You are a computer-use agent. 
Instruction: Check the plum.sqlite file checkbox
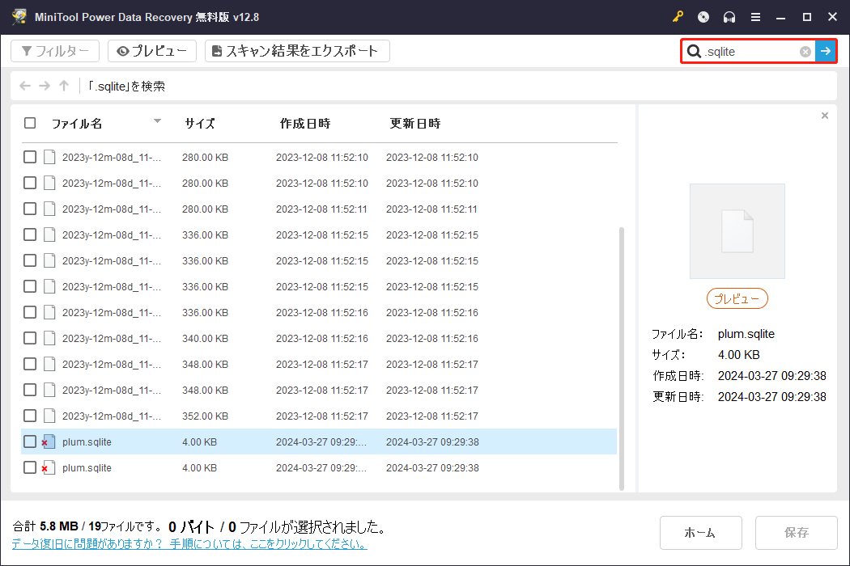pyautogui.click(x=30, y=441)
